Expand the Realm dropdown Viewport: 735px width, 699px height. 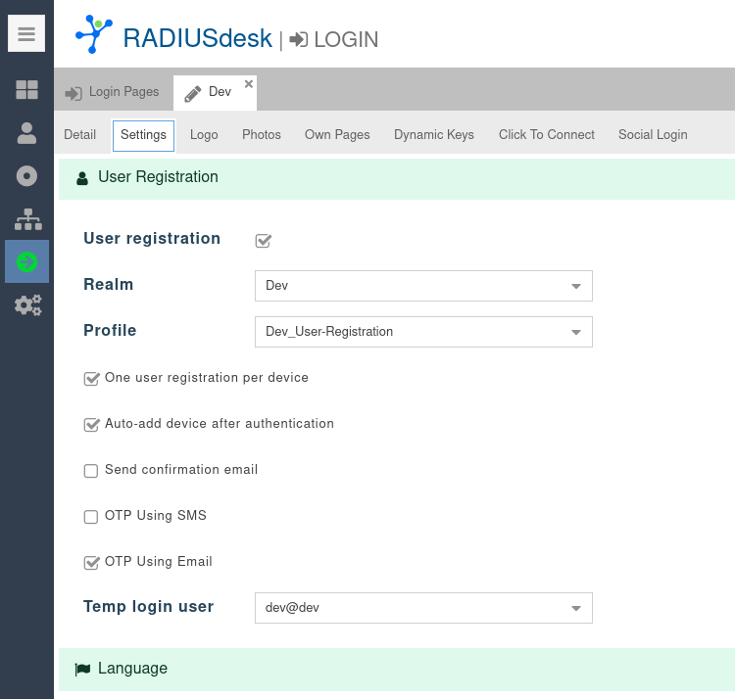pyautogui.click(x=575, y=286)
